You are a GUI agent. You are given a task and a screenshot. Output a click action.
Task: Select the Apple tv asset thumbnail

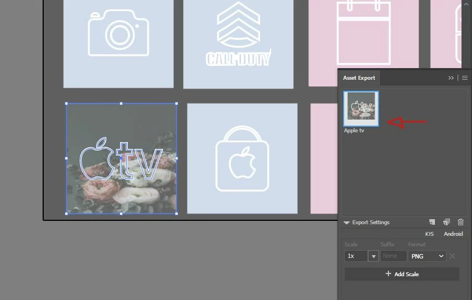(361, 108)
